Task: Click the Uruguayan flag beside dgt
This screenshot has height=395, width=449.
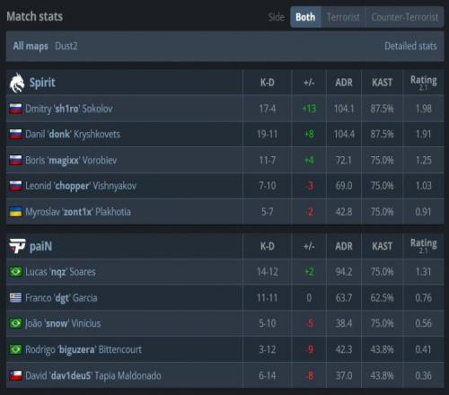Action: pyautogui.click(x=15, y=298)
